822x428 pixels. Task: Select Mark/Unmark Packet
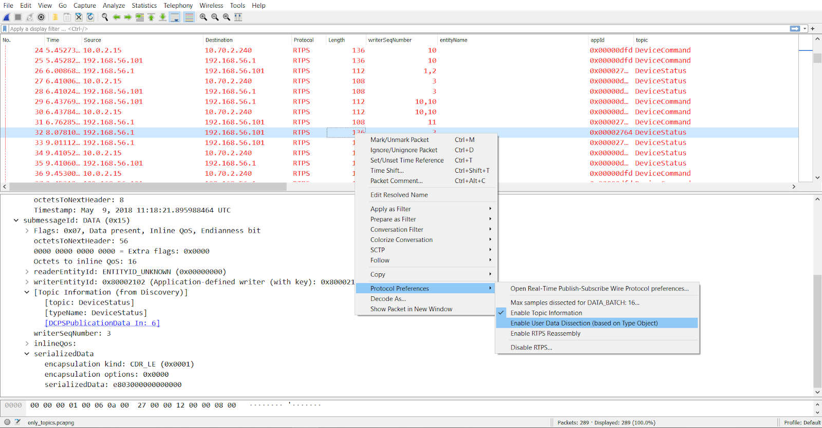coord(426,139)
